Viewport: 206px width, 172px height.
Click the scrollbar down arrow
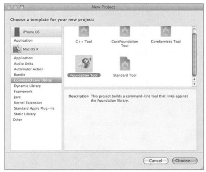194,84
